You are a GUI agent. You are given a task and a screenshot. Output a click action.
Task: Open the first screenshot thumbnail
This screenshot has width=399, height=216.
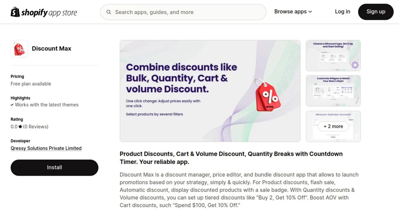(x=333, y=55)
